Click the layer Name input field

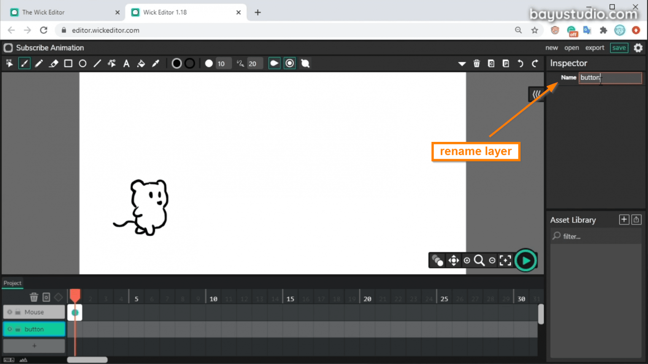coord(610,78)
